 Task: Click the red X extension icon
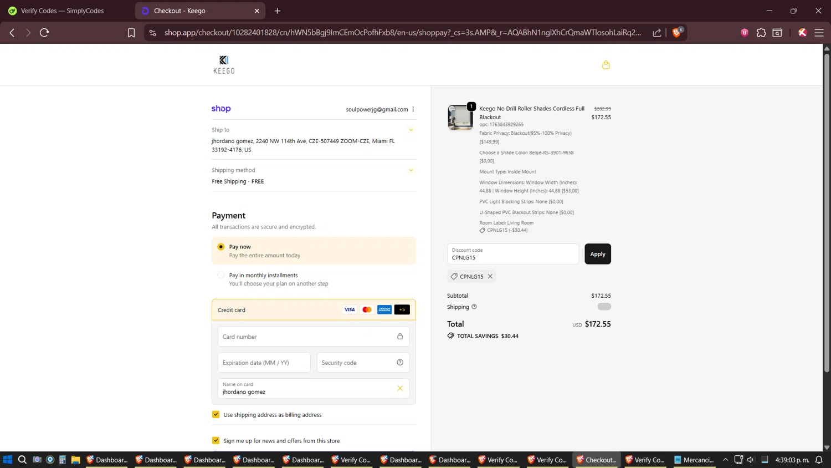point(802,33)
